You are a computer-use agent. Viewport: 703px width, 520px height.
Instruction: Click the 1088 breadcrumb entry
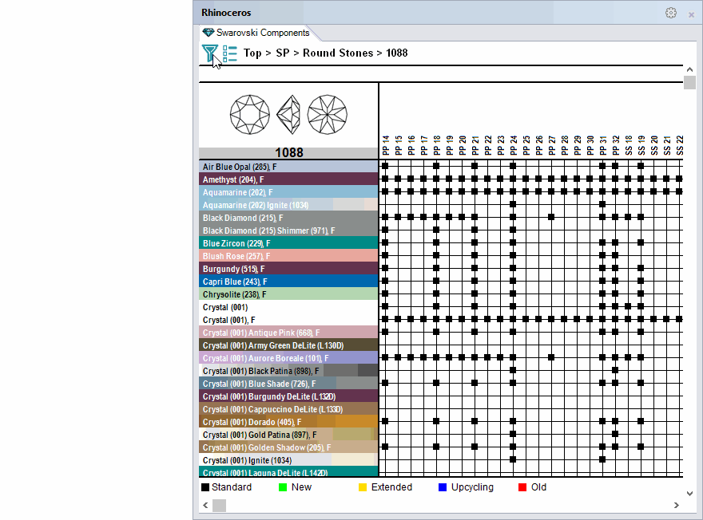coord(397,53)
